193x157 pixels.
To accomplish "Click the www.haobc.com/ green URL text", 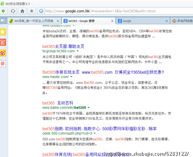I will (56, 77).
